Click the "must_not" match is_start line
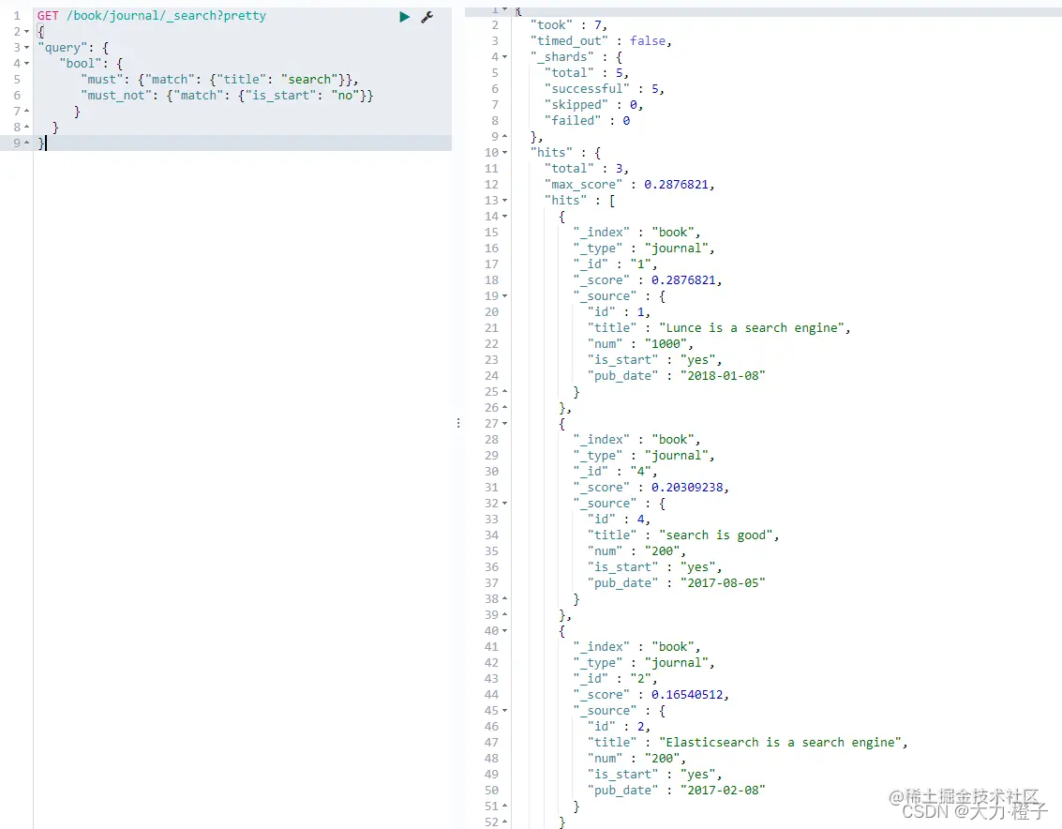1062x829 pixels. pos(227,96)
